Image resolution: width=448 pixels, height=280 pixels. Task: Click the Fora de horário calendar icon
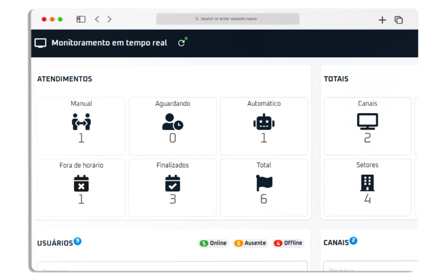81,183
